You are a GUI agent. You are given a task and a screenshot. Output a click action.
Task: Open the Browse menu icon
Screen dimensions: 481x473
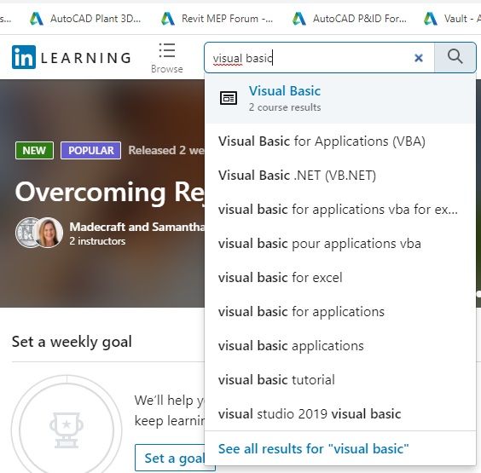[x=167, y=50]
